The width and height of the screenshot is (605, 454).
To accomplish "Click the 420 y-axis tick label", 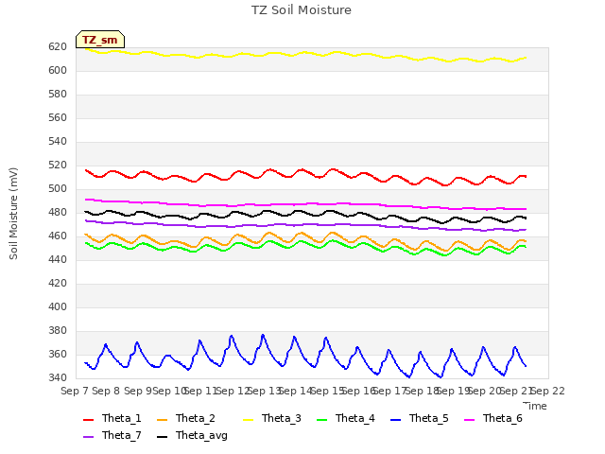I will [58, 284].
